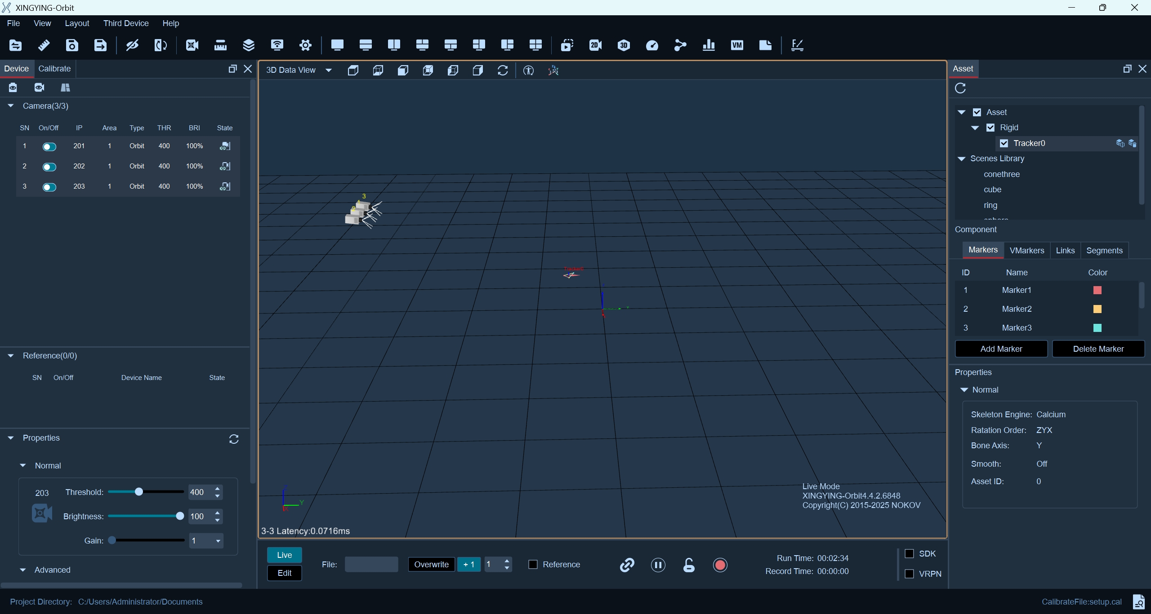Image resolution: width=1151 pixels, height=614 pixels.
Task: Click the State icon for camera 201
Action: point(225,146)
